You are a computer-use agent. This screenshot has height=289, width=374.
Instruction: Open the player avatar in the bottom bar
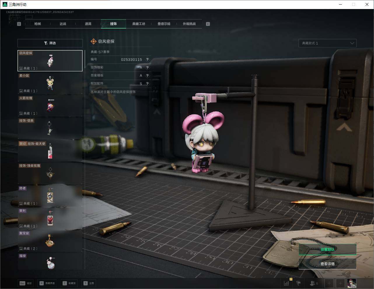coord(352,283)
